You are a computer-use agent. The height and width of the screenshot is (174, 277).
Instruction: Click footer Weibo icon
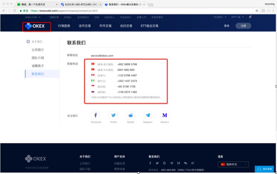coord(193,163)
